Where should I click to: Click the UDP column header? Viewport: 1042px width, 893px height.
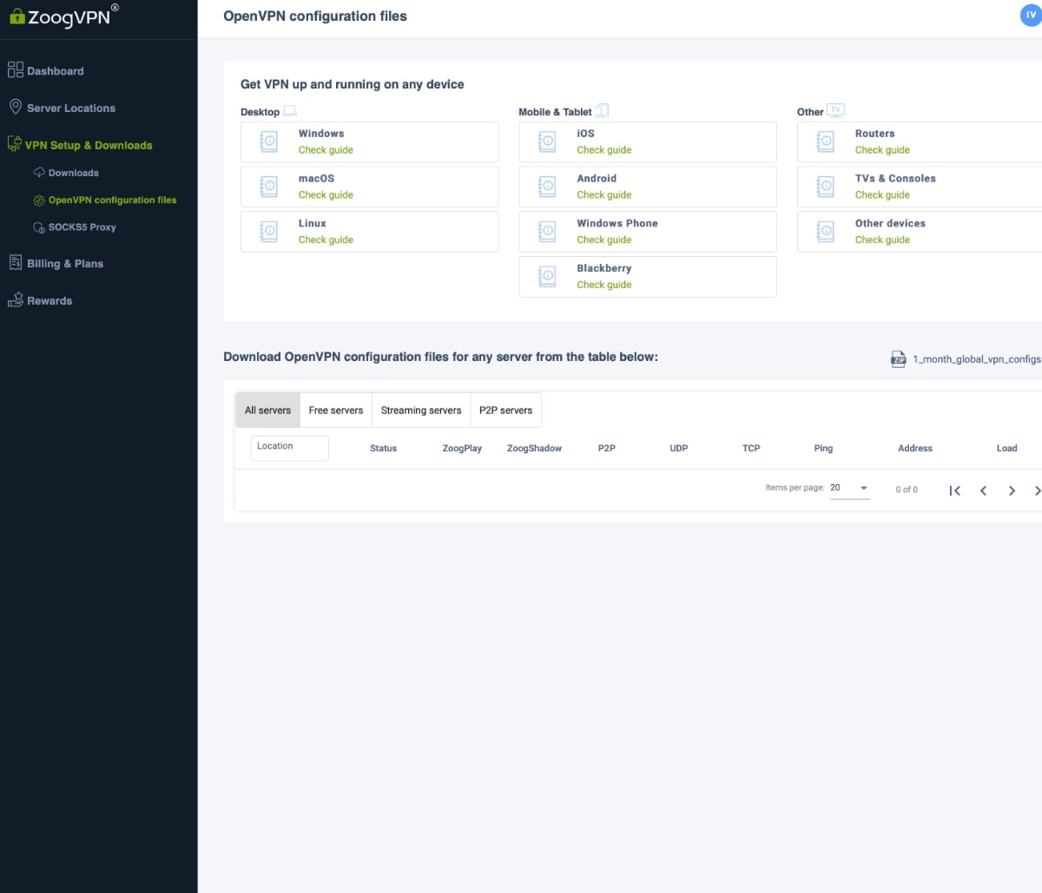679,449
